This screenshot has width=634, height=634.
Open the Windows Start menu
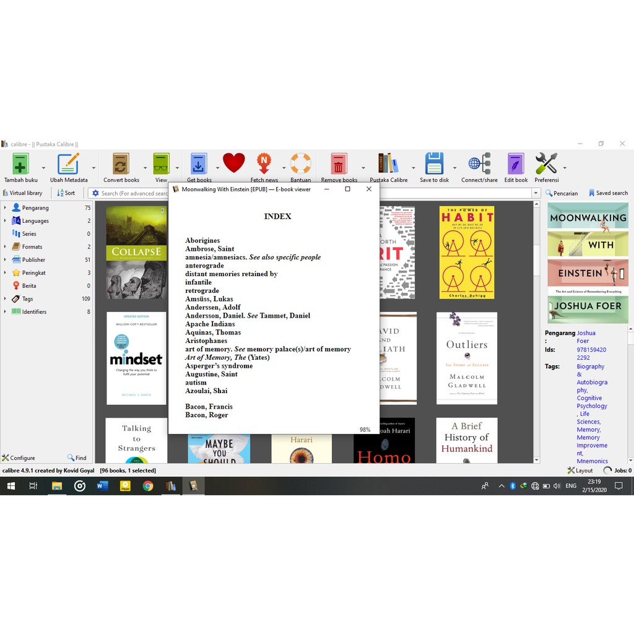pyautogui.click(x=11, y=486)
